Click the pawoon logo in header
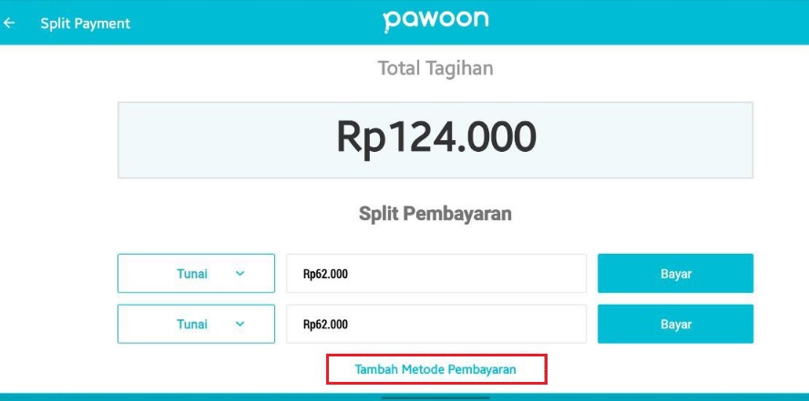The height and width of the screenshot is (401, 809). [436, 20]
